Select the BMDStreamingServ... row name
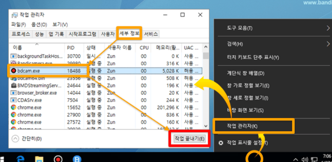332x162 pixels. click(39, 85)
